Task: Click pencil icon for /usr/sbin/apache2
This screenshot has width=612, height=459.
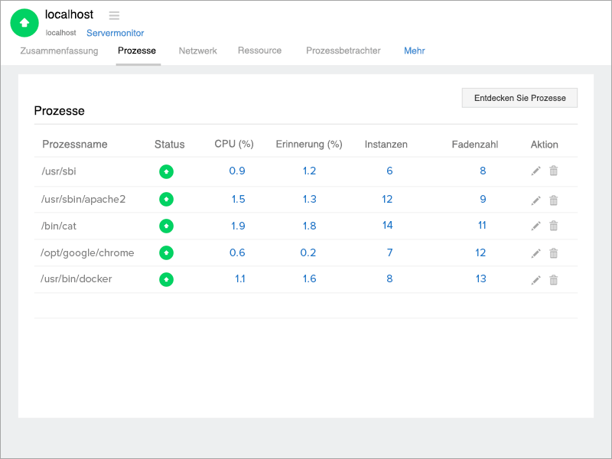Action: tap(535, 200)
